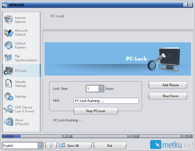Click the selected PC-Lock sidebar label

point(21,71)
